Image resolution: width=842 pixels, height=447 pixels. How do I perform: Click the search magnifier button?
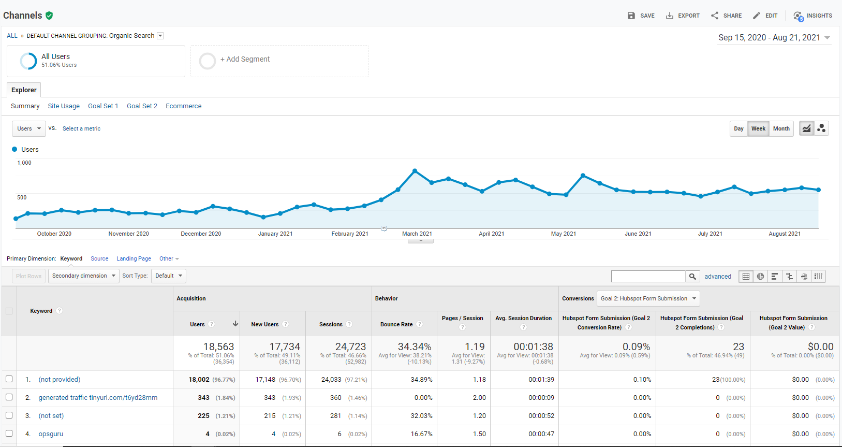pos(692,277)
